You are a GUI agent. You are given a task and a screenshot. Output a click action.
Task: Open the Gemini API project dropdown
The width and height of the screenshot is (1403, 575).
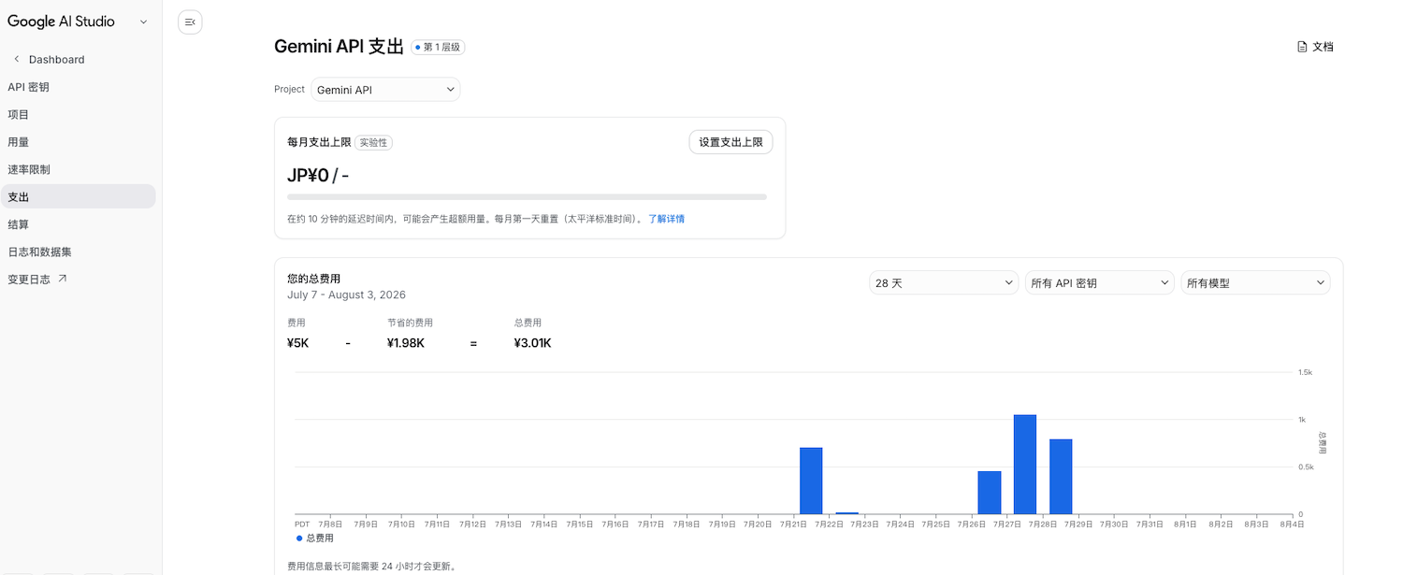(385, 90)
